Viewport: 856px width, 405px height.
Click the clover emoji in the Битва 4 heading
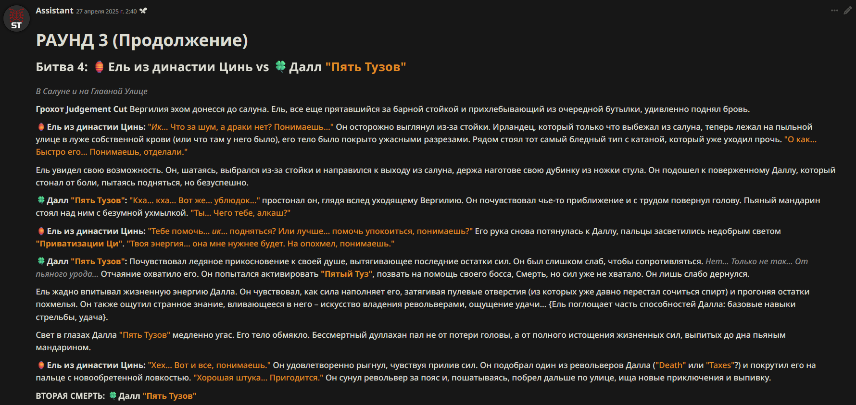coord(280,66)
